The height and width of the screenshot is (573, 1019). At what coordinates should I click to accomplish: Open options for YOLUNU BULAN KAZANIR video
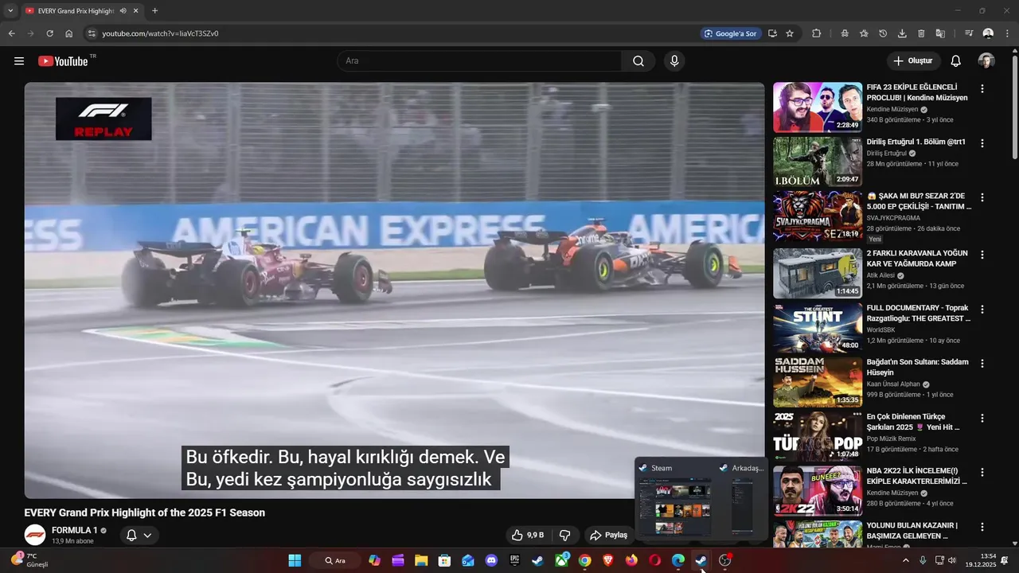pyautogui.click(x=982, y=527)
